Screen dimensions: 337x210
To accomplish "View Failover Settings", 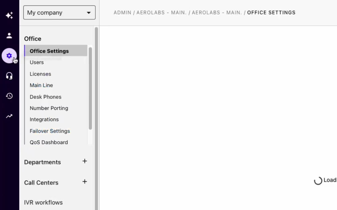I will tap(50, 131).
